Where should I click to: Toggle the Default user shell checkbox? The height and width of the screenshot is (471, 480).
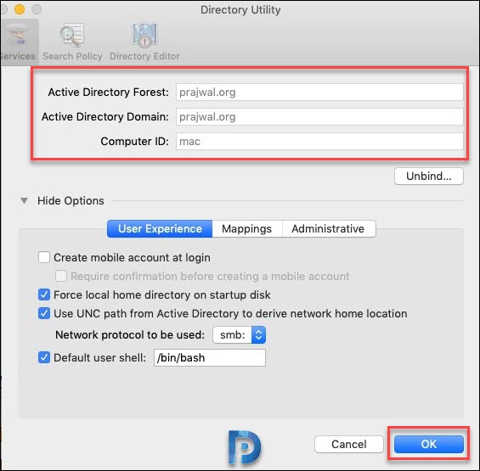click(44, 357)
